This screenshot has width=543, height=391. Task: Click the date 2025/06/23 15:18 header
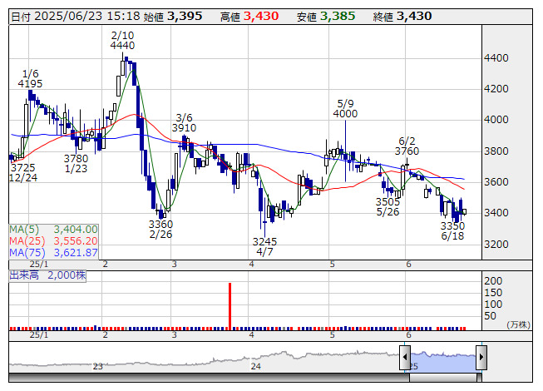tap(76, 16)
